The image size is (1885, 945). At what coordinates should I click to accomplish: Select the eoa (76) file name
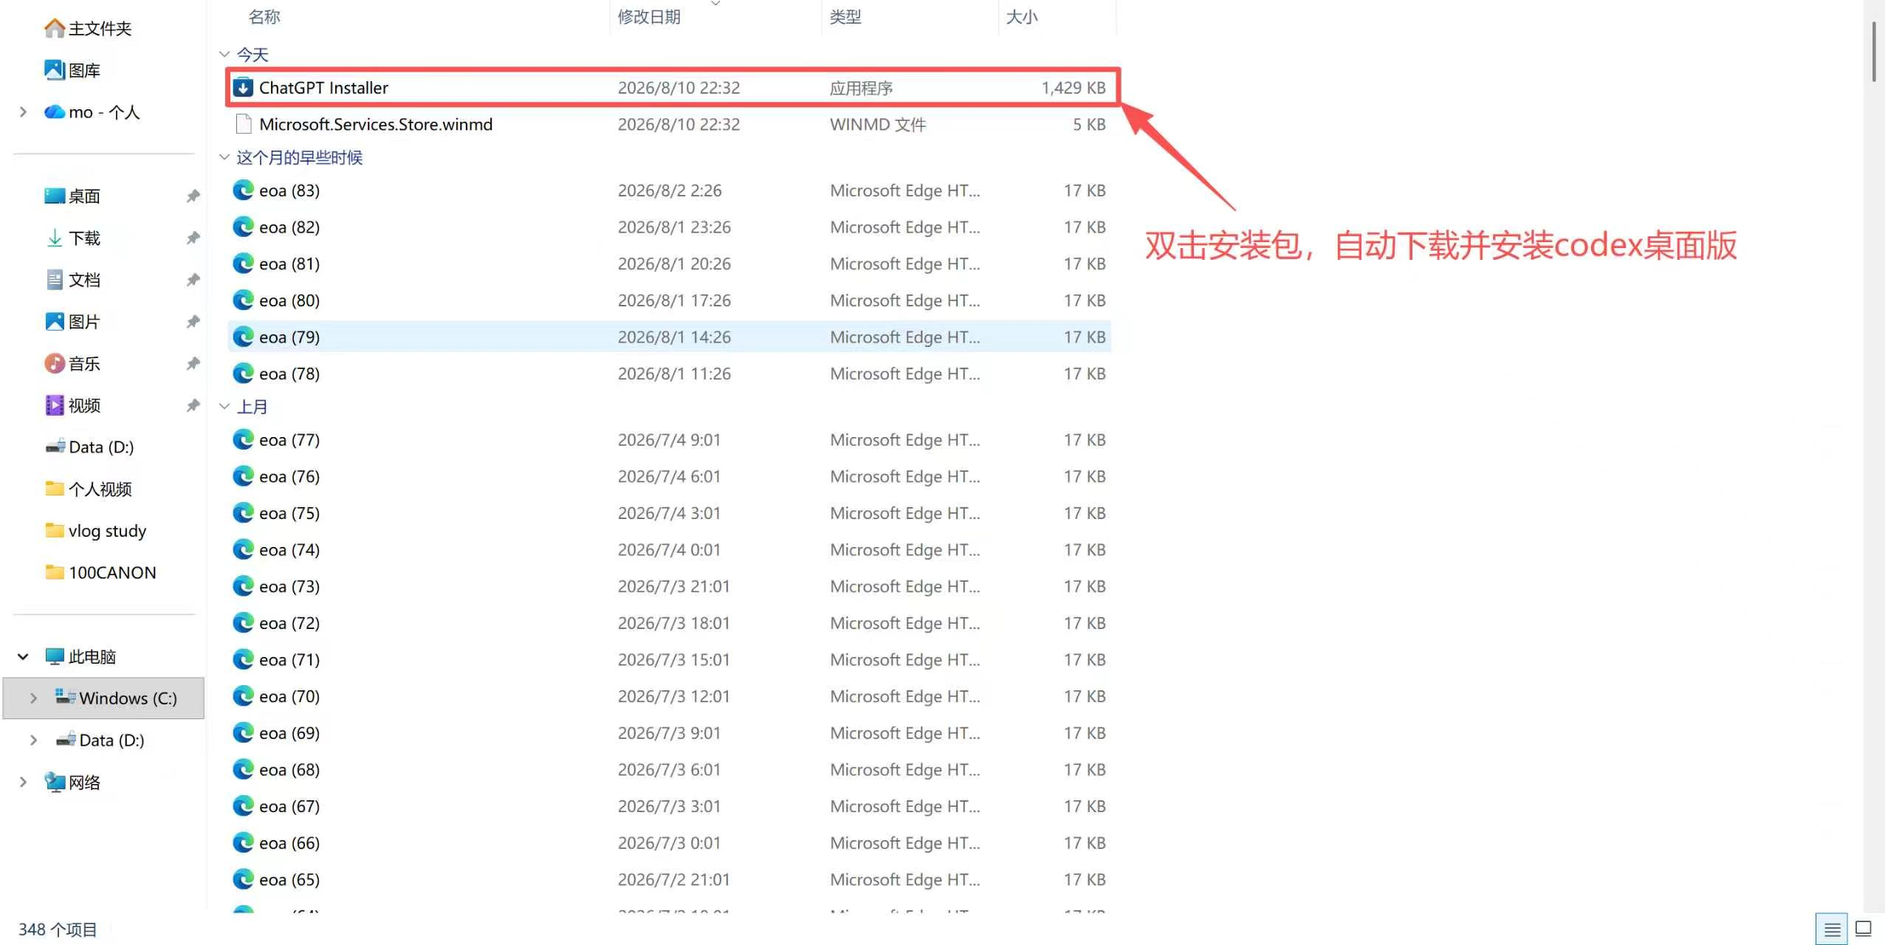289,476
